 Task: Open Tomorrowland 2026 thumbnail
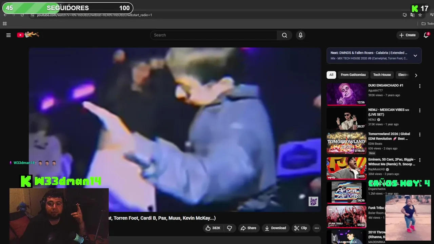(346, 143)
